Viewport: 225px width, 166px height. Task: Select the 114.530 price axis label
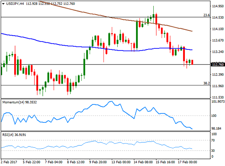coord(217,18)
